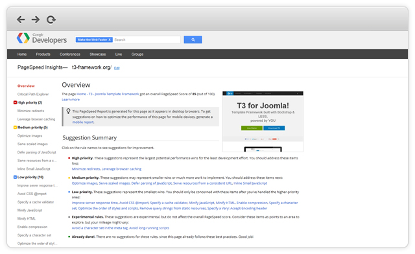Open Minify HTML in the sidebar
Viewport: 415px width, 254px height.
pyautogui.click(x=27, y=218)
